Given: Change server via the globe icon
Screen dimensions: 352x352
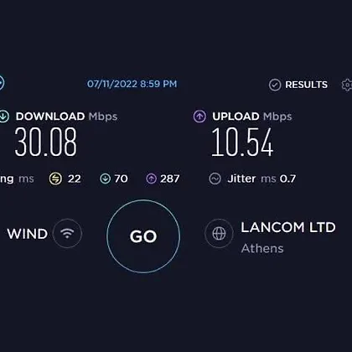Looking at the screenshot, I should (x=219, y=233).
